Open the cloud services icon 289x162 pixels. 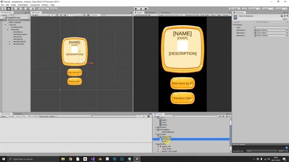244,9
